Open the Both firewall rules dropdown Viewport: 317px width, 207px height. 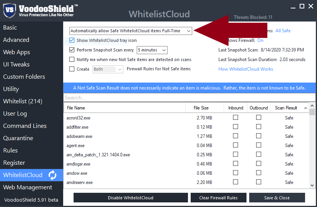(x=108, y=70)
